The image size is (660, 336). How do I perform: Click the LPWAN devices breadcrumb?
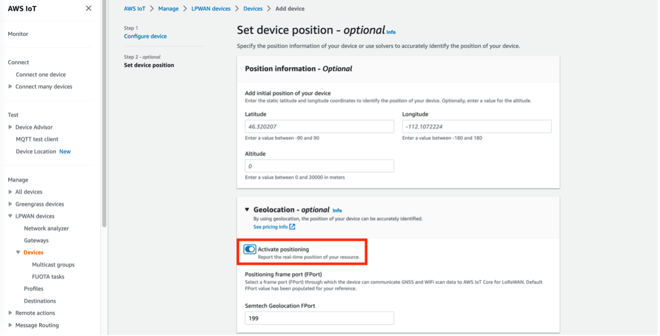tap(211, 9)
